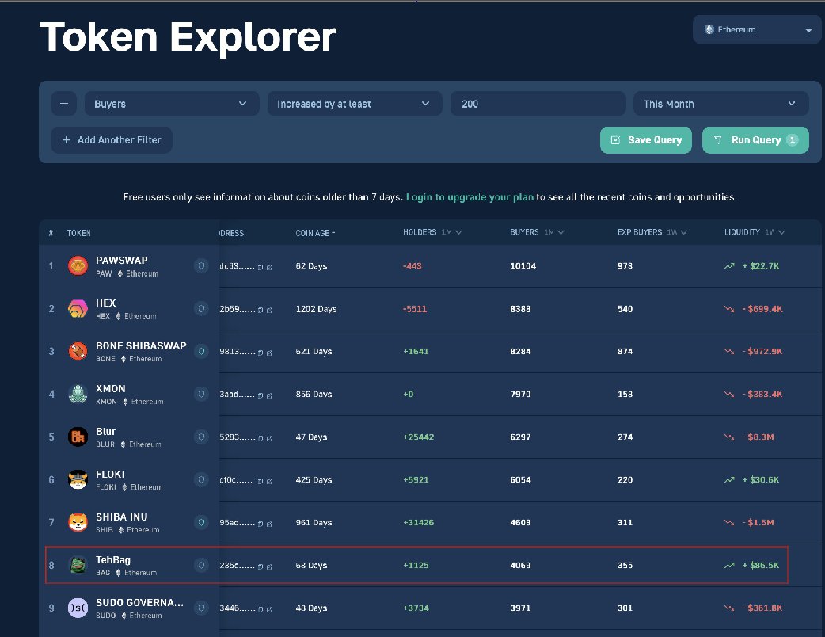Click the Blur holders value +25442

pyautogui.click(x=418, y=437)
